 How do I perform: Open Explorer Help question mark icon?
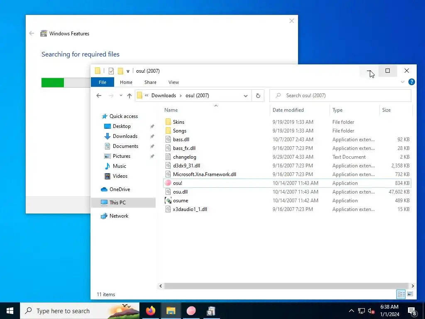click(411, 82)
